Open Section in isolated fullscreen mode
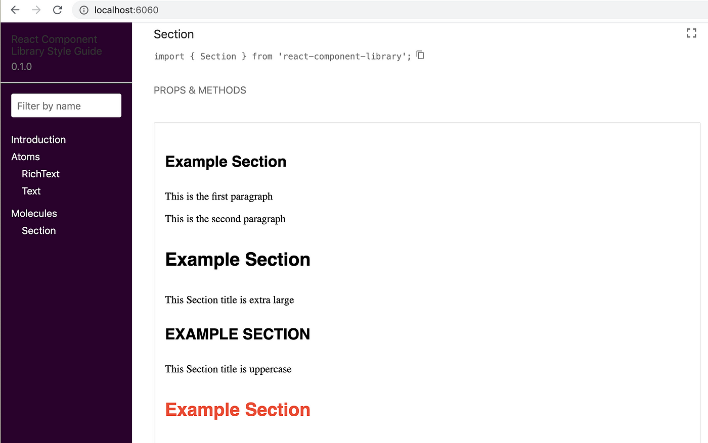708x443 pixels. [691, 33]
